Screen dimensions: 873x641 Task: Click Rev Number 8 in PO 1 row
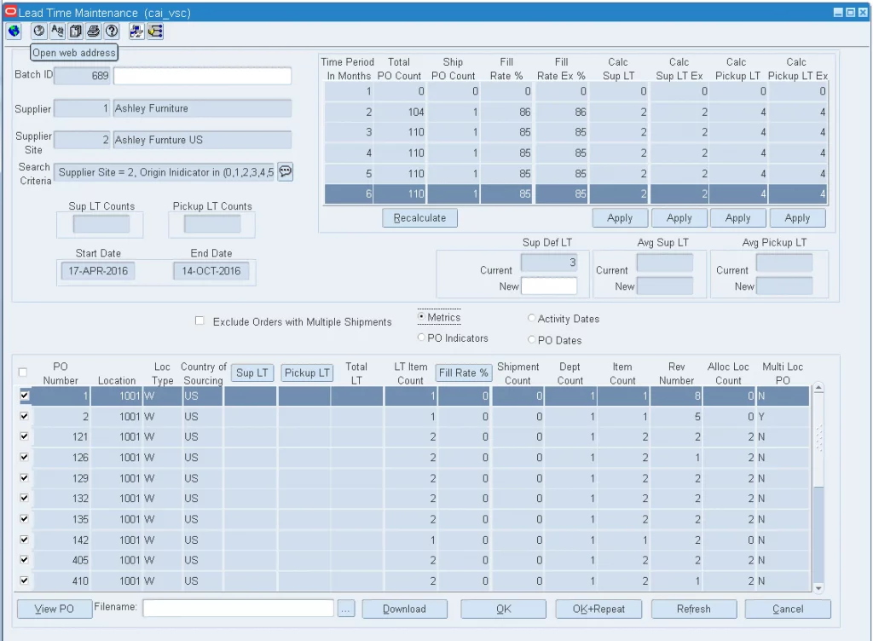point(676,396)
